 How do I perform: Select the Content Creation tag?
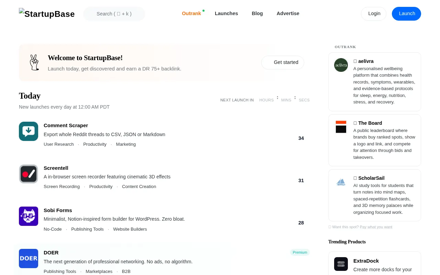[139, 187]
